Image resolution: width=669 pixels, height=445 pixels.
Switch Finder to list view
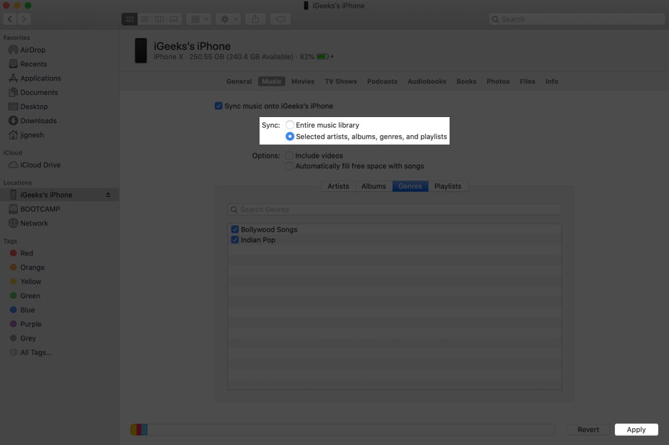pos(145,19)
